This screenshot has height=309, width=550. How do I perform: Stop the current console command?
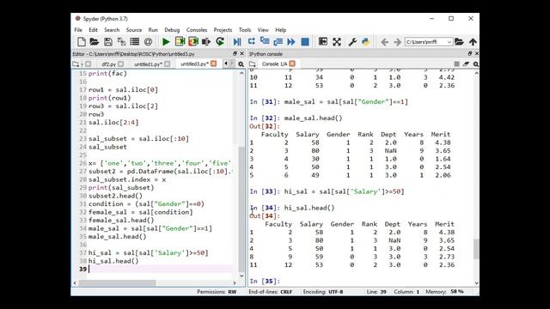click(456, 64)
